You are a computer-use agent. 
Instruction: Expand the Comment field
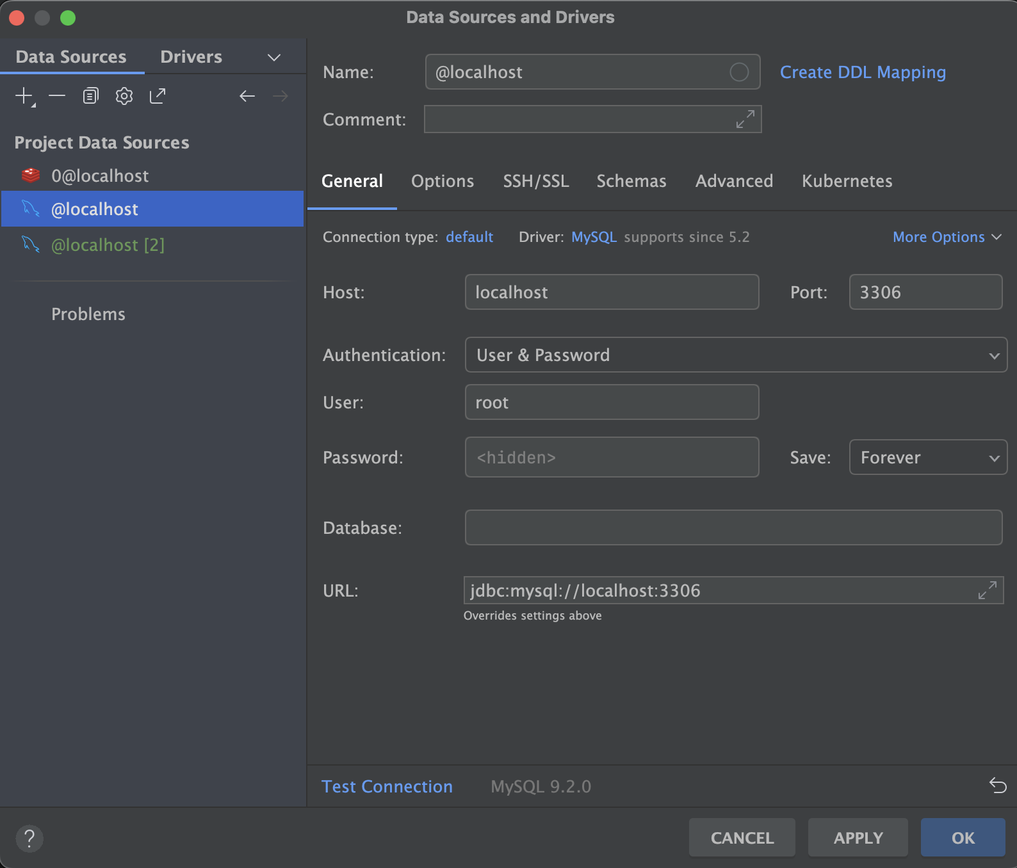[745, 119]
